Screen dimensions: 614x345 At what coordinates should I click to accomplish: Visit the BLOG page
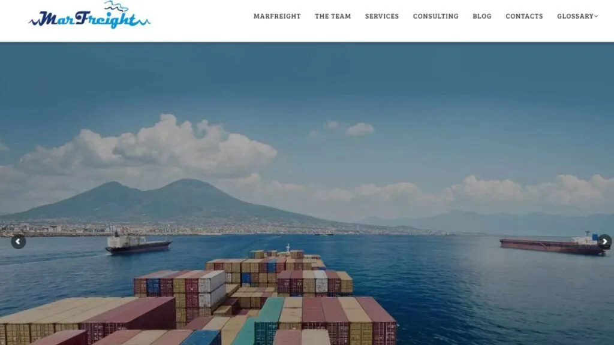point(481,16)
